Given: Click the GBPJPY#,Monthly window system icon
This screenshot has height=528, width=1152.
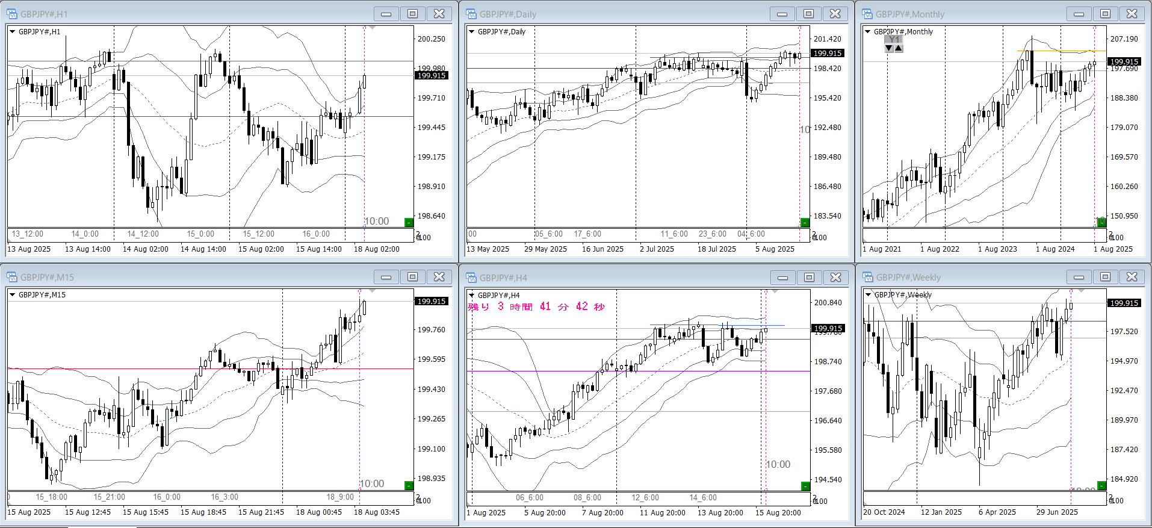Looking at the screenshot, I should pyautogui.click(x=867, y=14).
